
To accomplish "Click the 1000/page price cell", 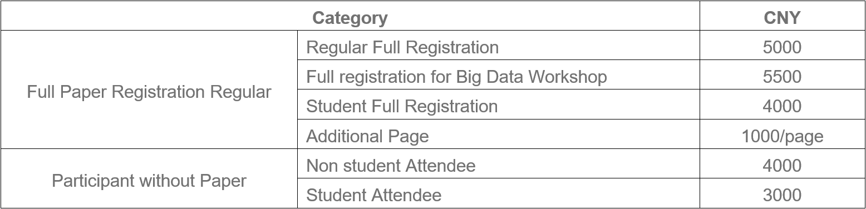I will pyautogui.click(x=782, y=136).
